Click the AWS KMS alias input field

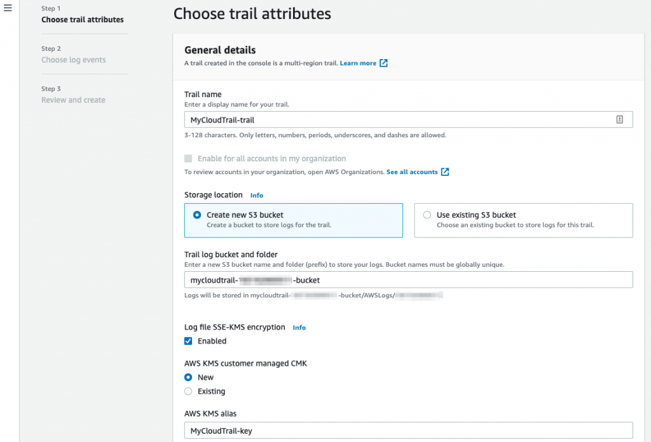click(409, 431)
